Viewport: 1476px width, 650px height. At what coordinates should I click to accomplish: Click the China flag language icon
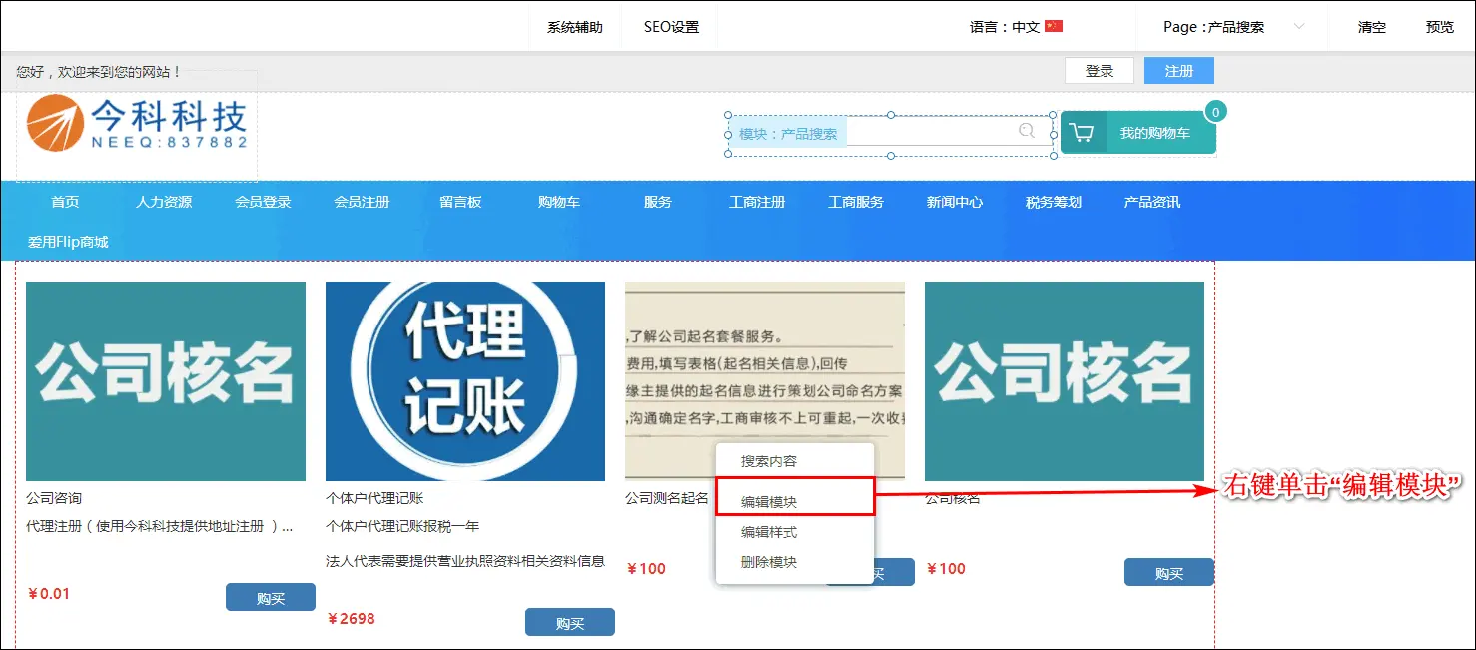(x=1054, y=27)
